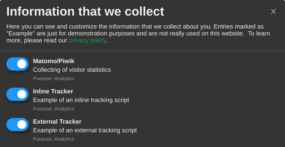Image resolution: width=285 pixels, height=147 pixels.
Task: Click the "Collecting of visitor statistics" description
Action: 72,70
